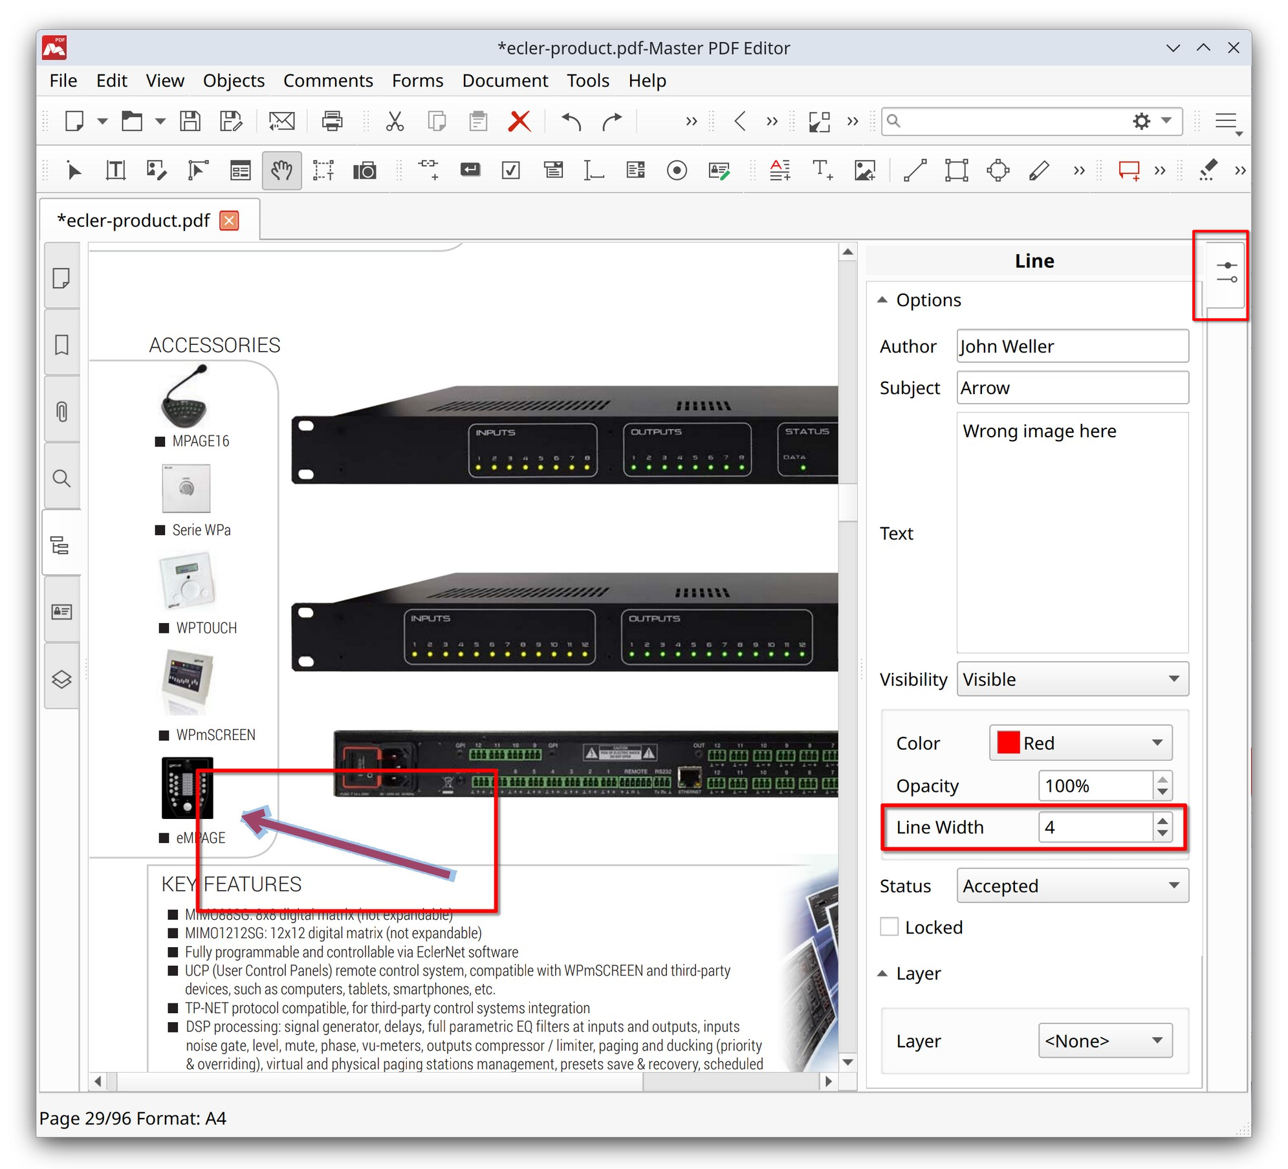Delete with the red X icon

coord(519,121)
